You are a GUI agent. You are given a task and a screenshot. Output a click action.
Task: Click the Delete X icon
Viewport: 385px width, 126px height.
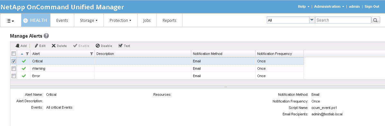(x=54, y=46)
